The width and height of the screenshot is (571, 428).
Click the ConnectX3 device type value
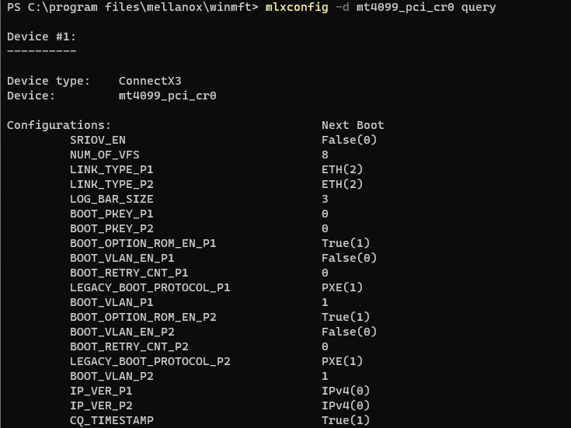pos(150,81)
